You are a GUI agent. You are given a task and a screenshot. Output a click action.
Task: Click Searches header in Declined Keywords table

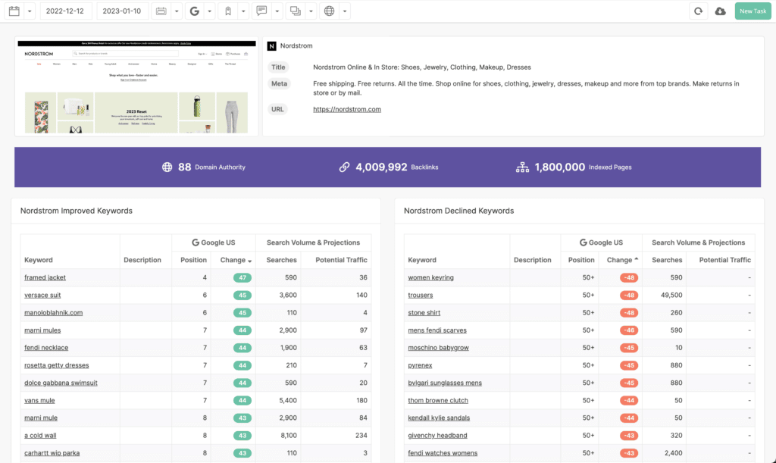pyautogui.click(x=667, y=260)
